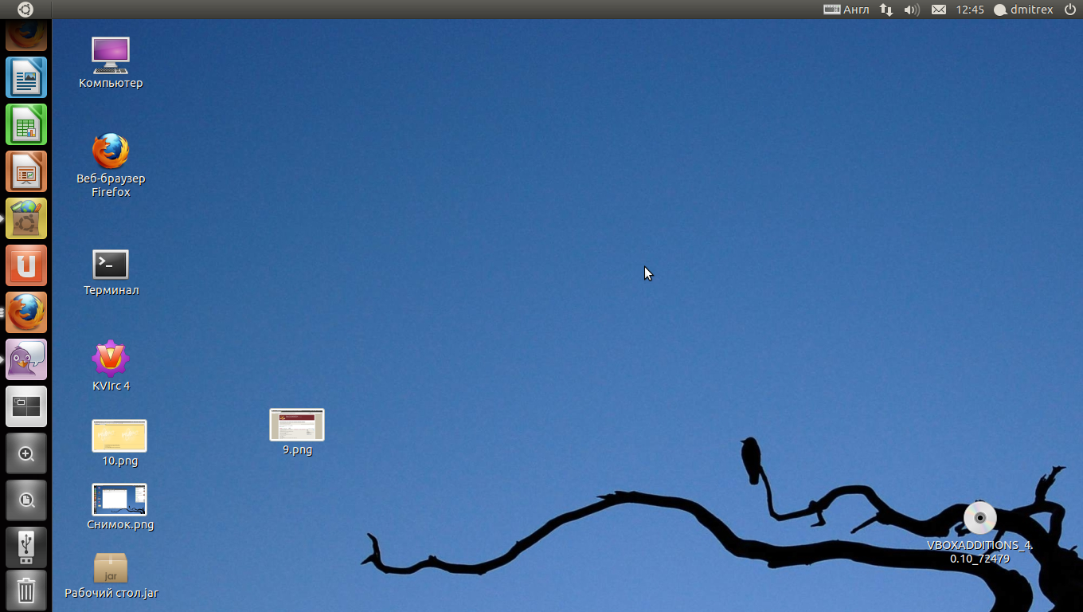Image resolution: width=1083 pixels, height=612 pixels.
Task: Open the files lens with document magnifier
Action: [26, 500]
